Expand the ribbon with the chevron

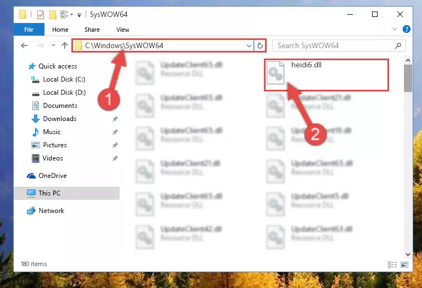(x=395, y=29)
